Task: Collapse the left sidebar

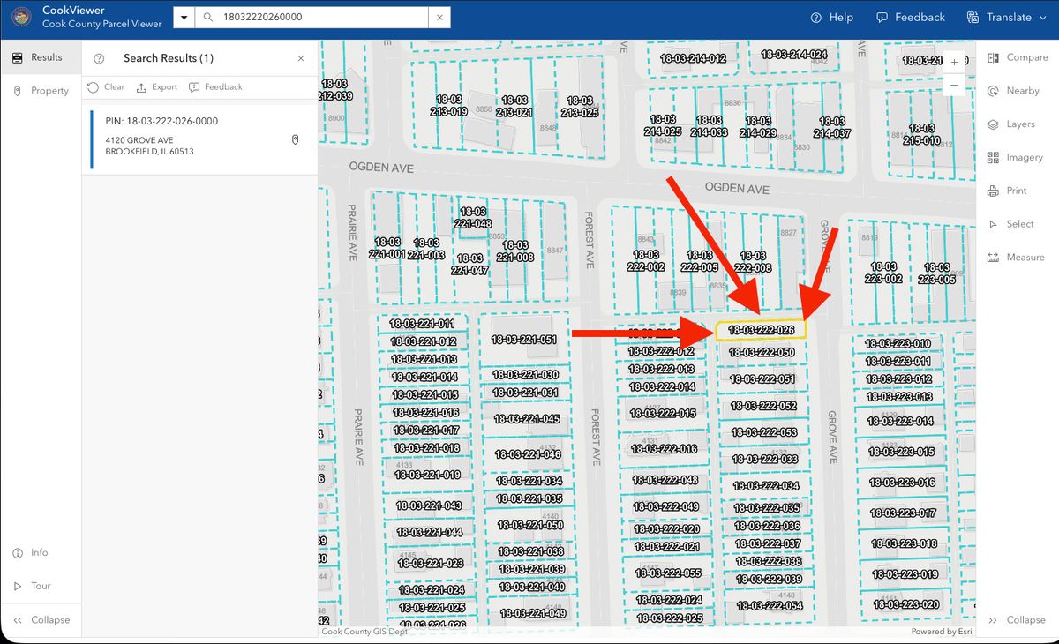Action: [41, 619]
